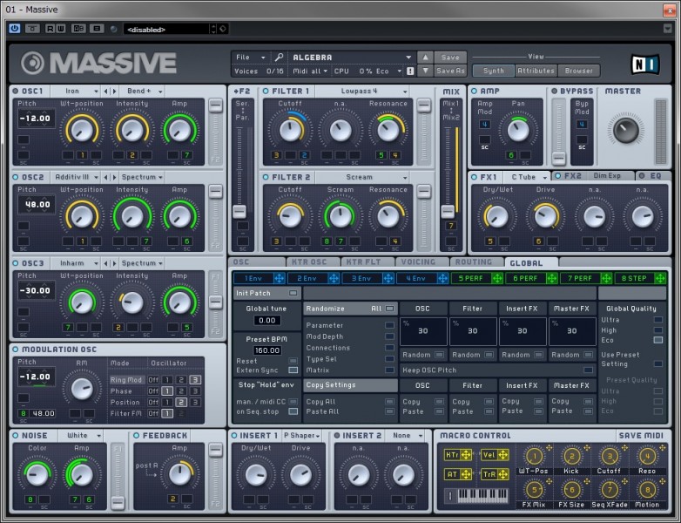The width and height of the screenshot is (681, 523).
Task: Toggle Keep OSC Pitch checkbox
Action: click(588, 370)
